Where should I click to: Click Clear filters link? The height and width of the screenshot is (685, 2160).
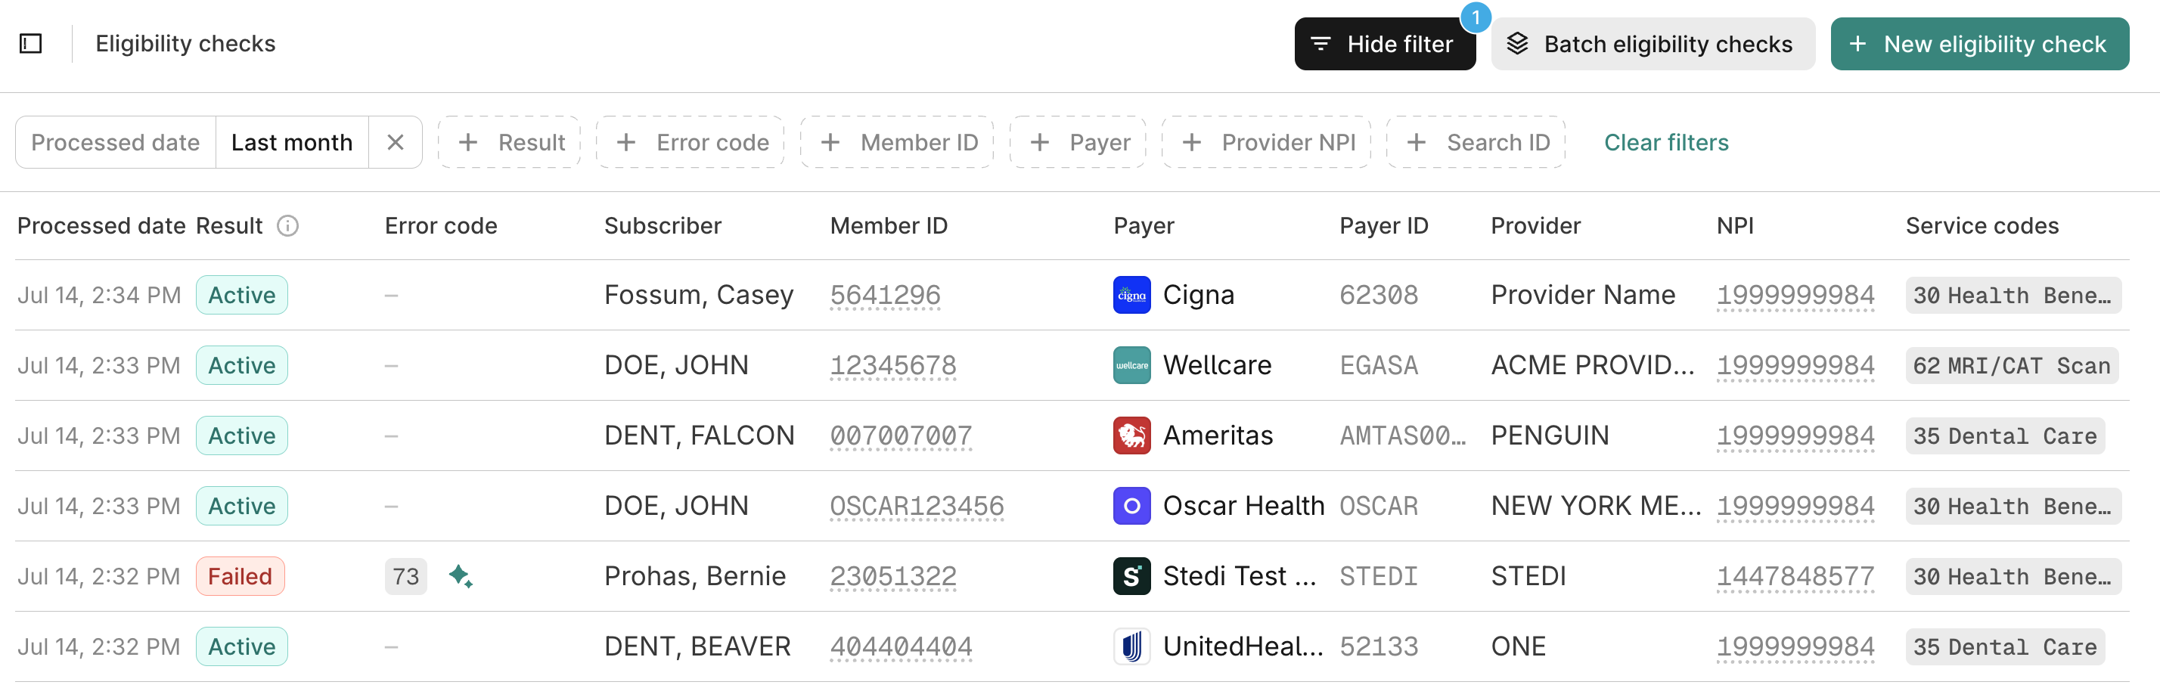[1666, 143]
